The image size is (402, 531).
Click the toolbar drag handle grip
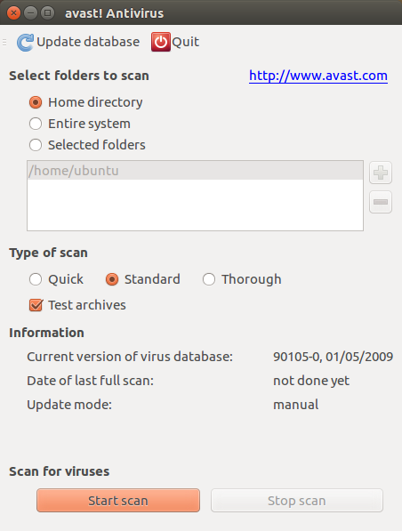pyautogui.click(x=4, y=43)
